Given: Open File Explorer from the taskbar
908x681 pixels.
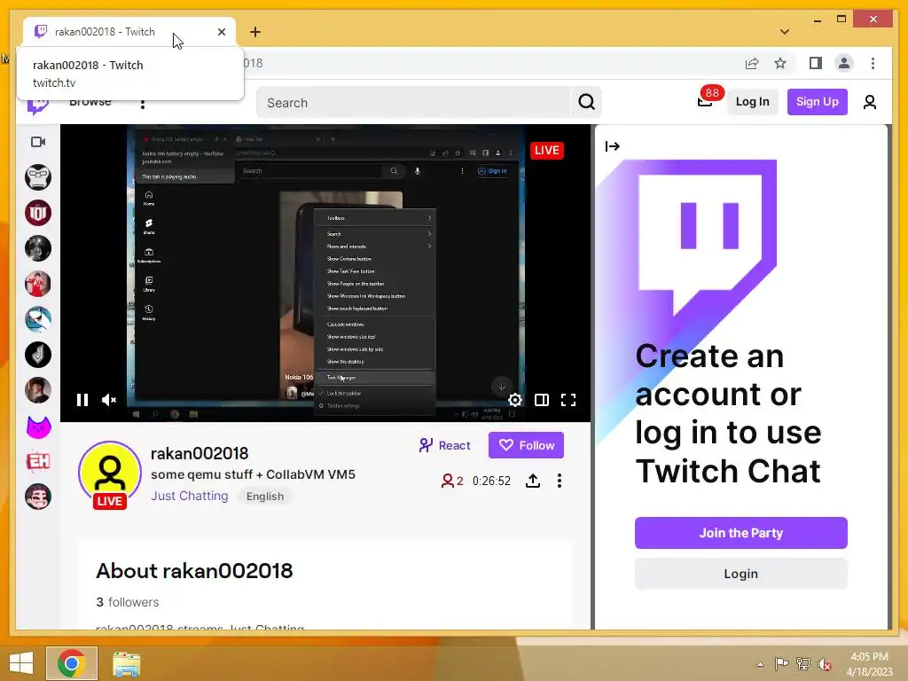Looking at the screenshot, I should [126, 663].
